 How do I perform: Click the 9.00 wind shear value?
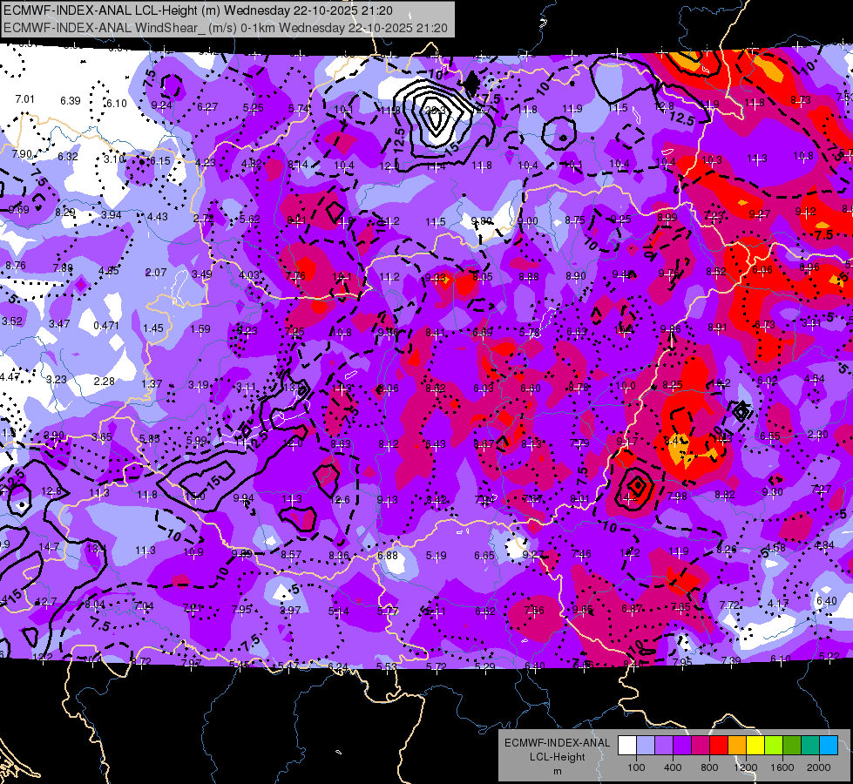tap(528, 221)
